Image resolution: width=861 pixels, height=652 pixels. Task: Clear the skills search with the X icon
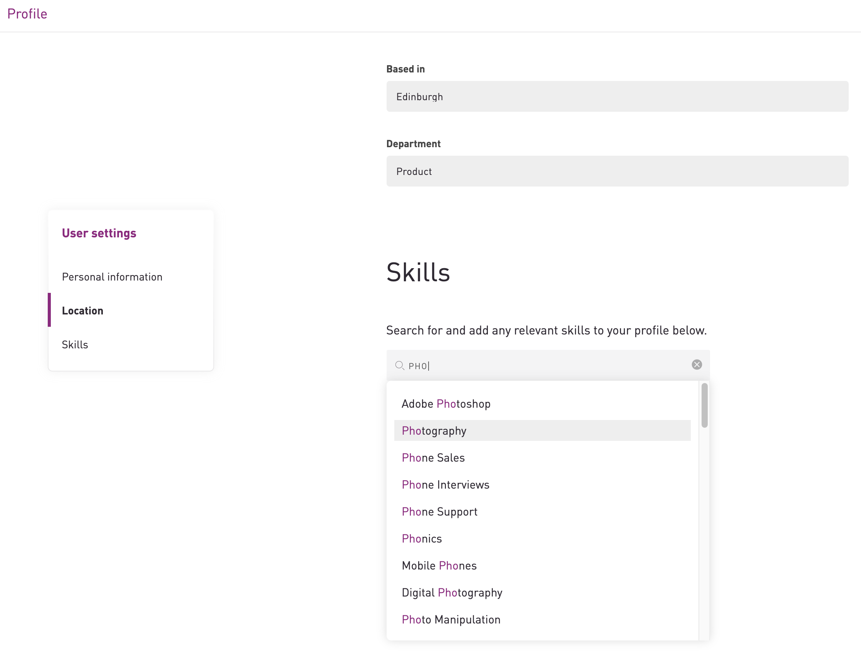[x=696, y=365]
